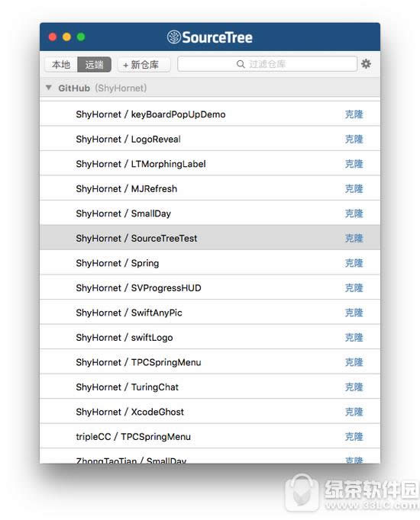This screenshot has width=420, height=520.
Task: Select ShyHornet / TuringChat row
Action: [x=210, y=387]
